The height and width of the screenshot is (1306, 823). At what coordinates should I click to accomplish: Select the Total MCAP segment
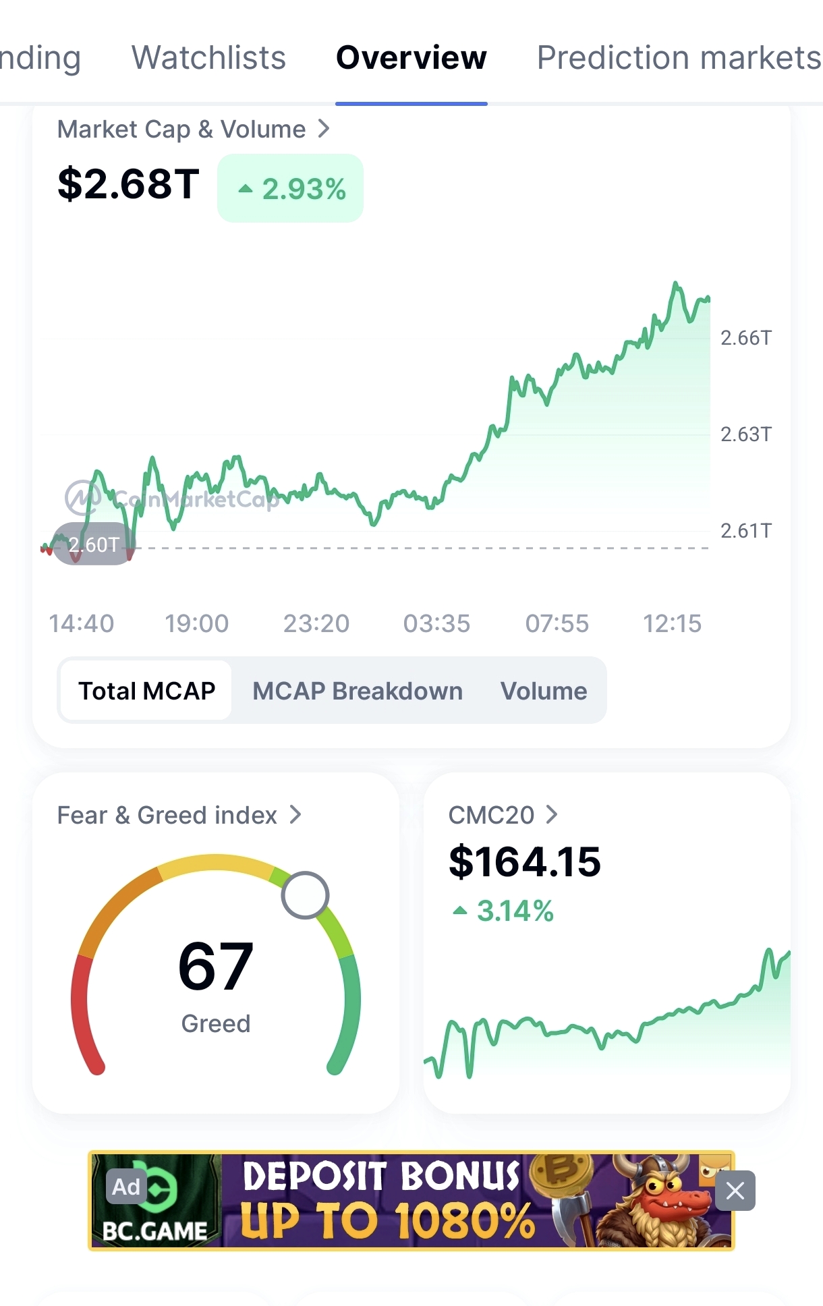tap(146, 691)
